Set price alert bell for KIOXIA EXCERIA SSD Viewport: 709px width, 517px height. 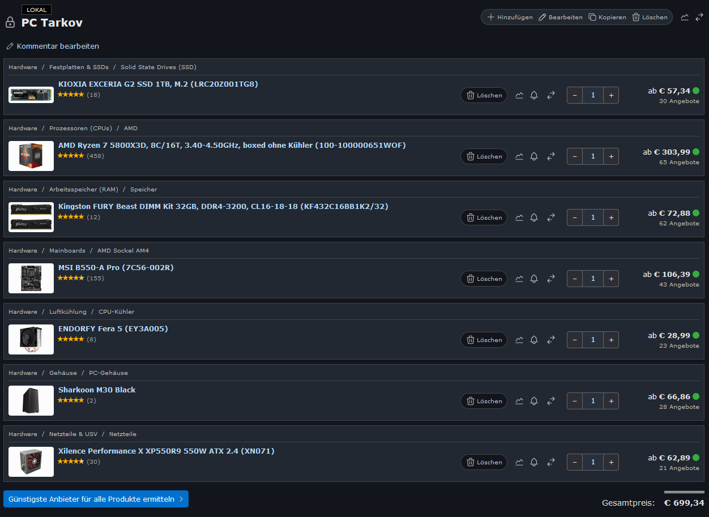534,95
